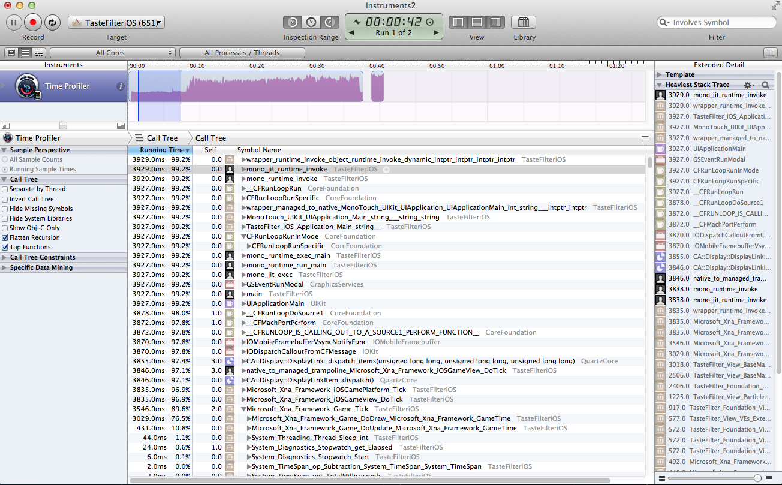Click the full-screen track view icon
The height and width of the screenshot is (485, 782).
coord(121,125)
